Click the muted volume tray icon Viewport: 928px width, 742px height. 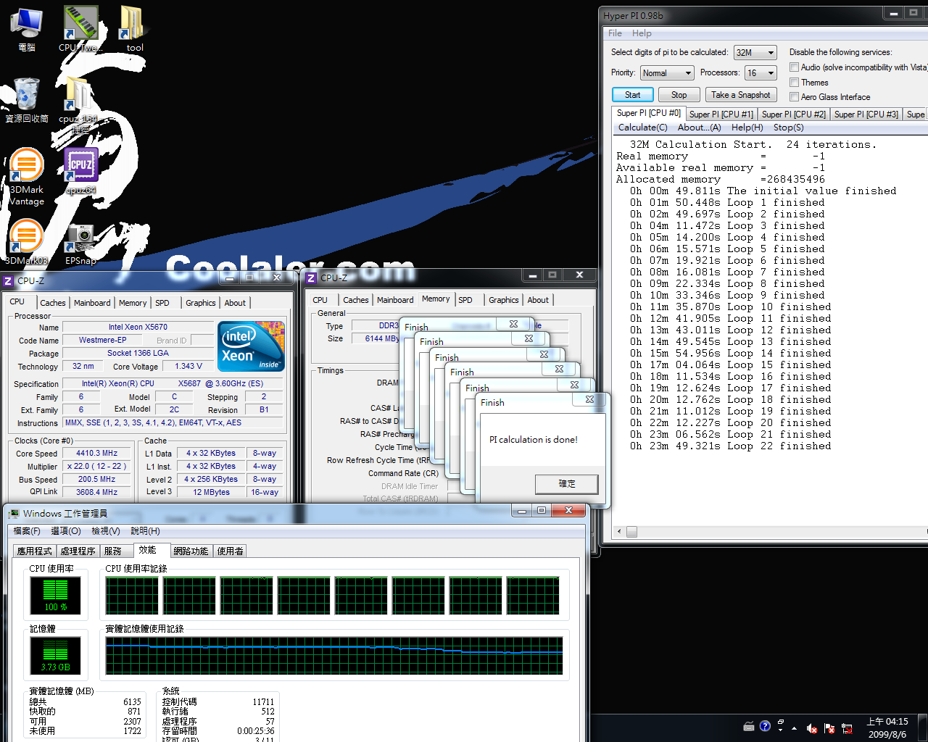pos(812,728)
